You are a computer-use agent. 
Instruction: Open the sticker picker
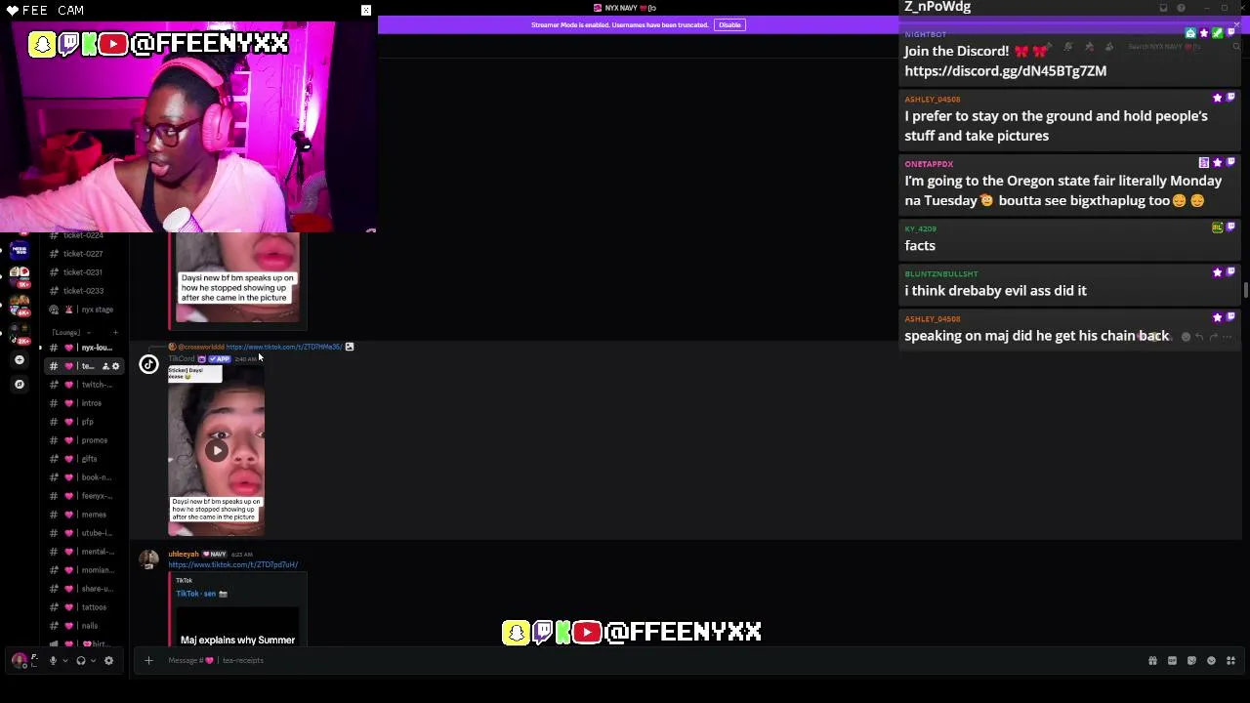(x=1191, y=660)
